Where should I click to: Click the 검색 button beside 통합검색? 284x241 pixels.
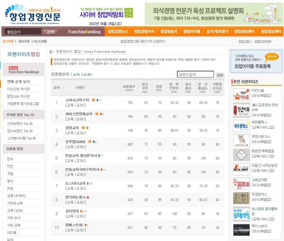[50, 32]
